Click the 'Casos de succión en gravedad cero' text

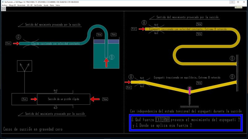[33, 129]
